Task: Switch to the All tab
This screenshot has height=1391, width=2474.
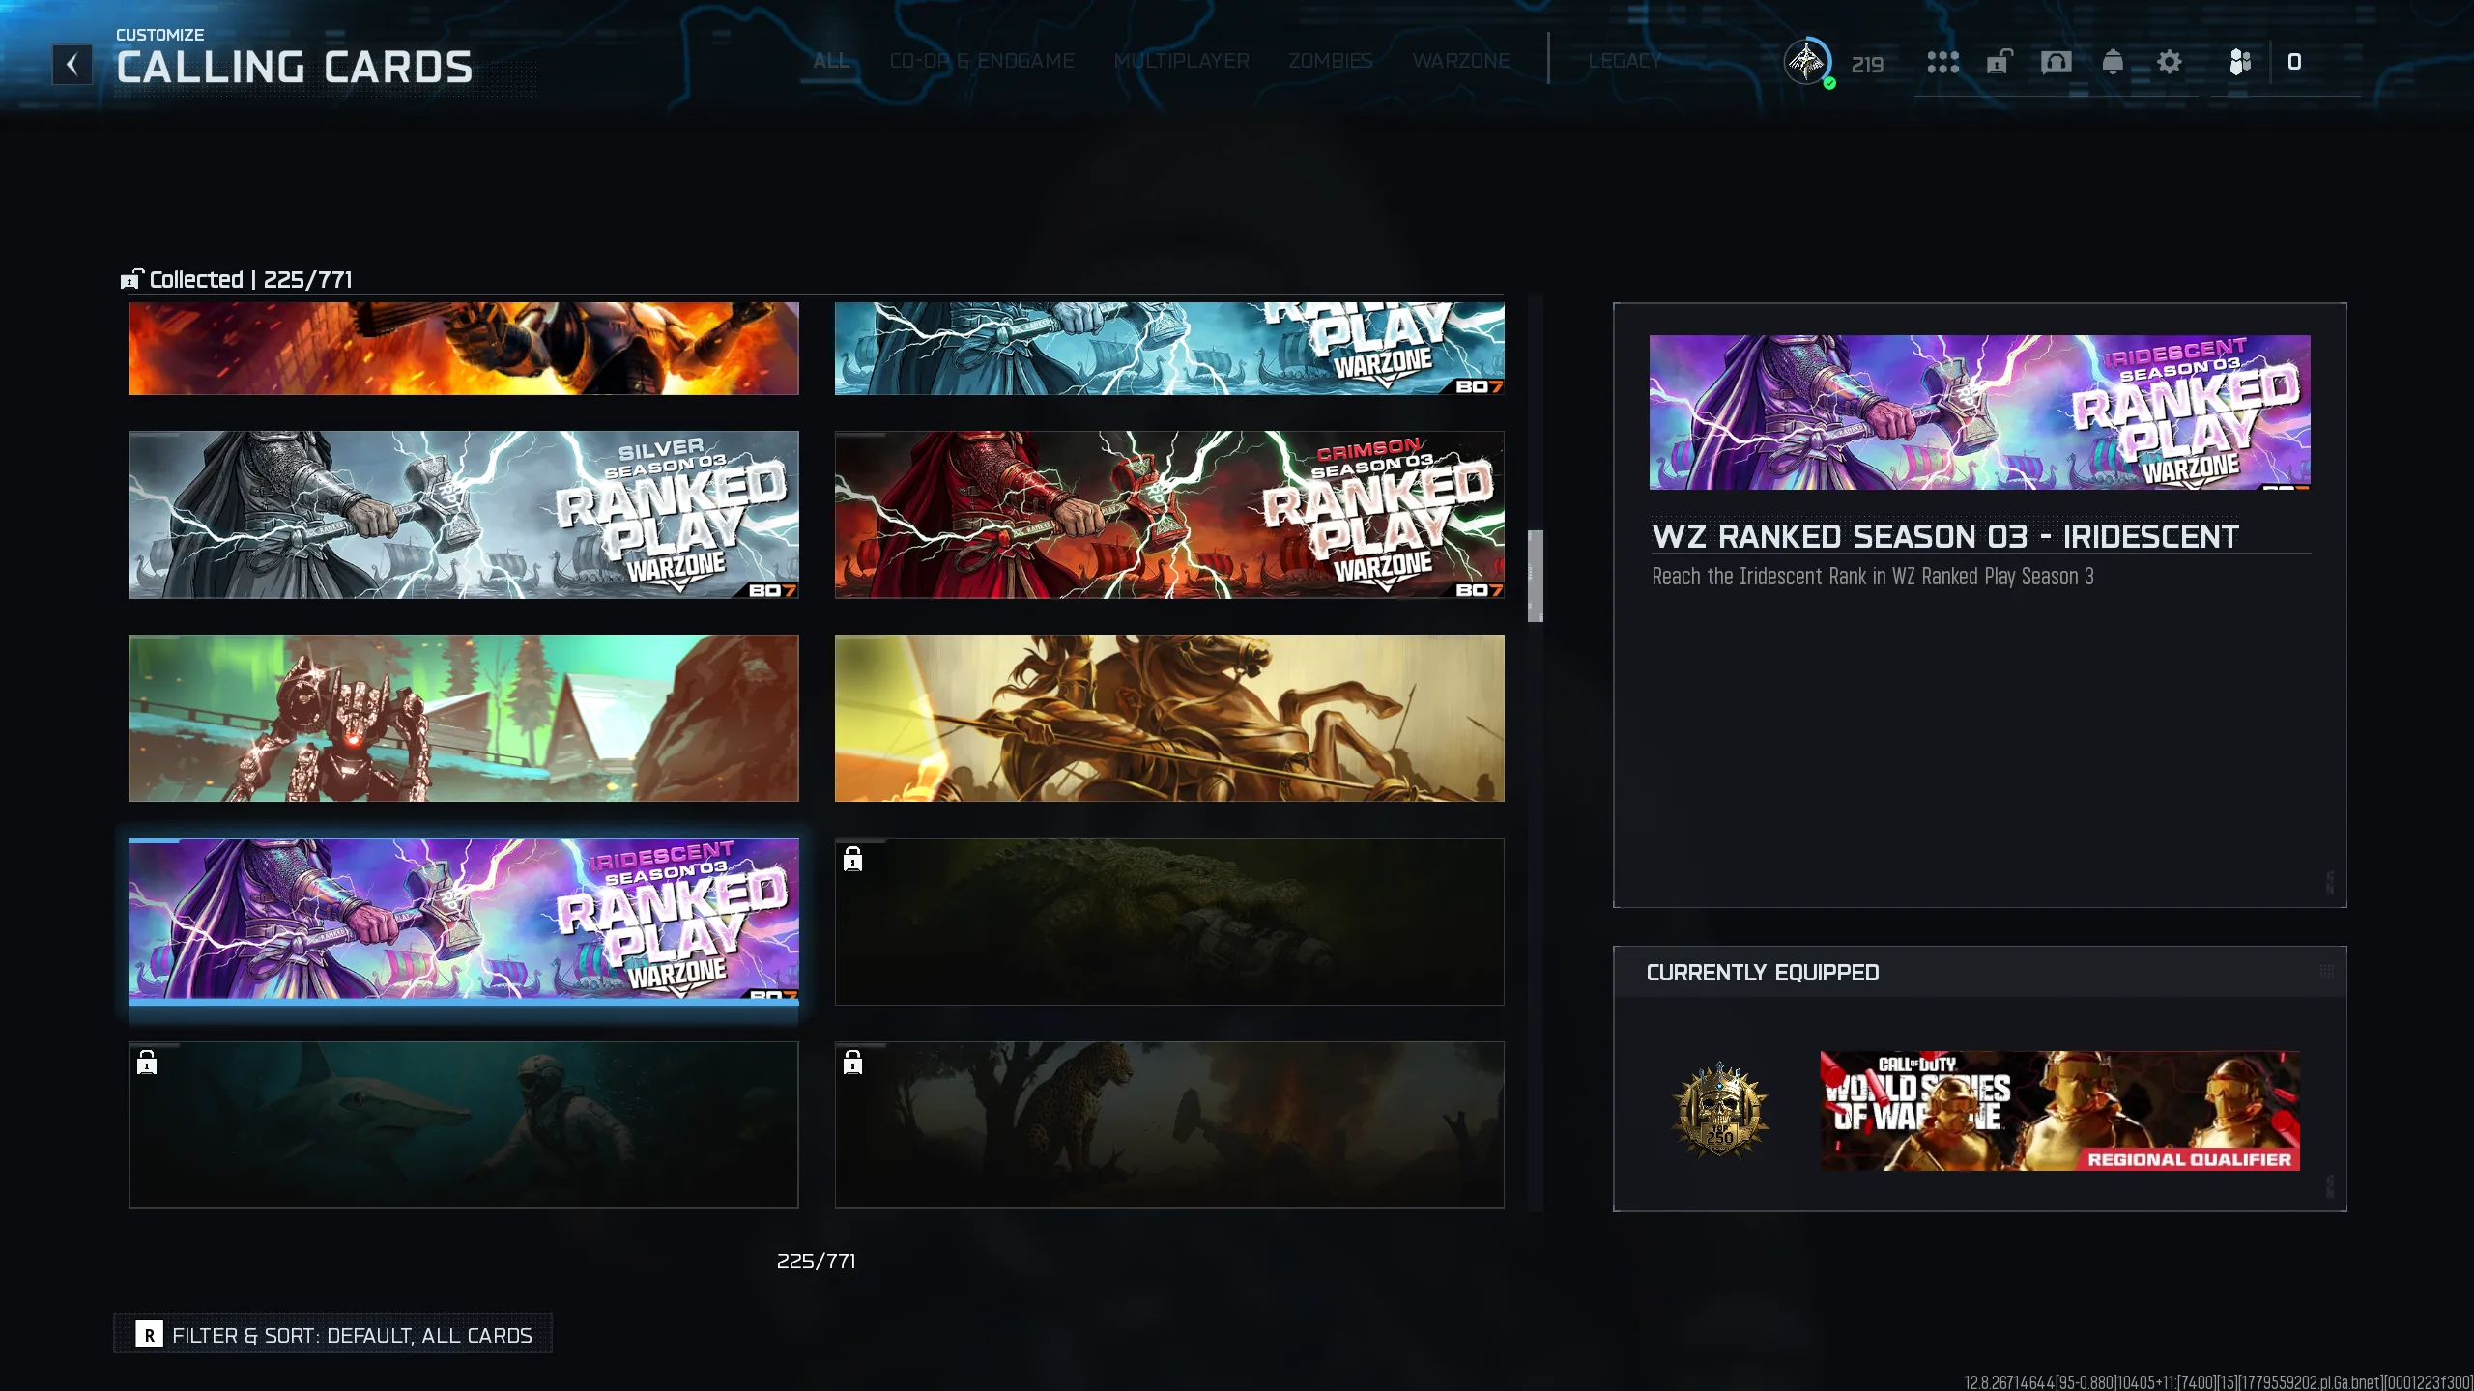Action: pyautogui.click(x=831, y=61)
